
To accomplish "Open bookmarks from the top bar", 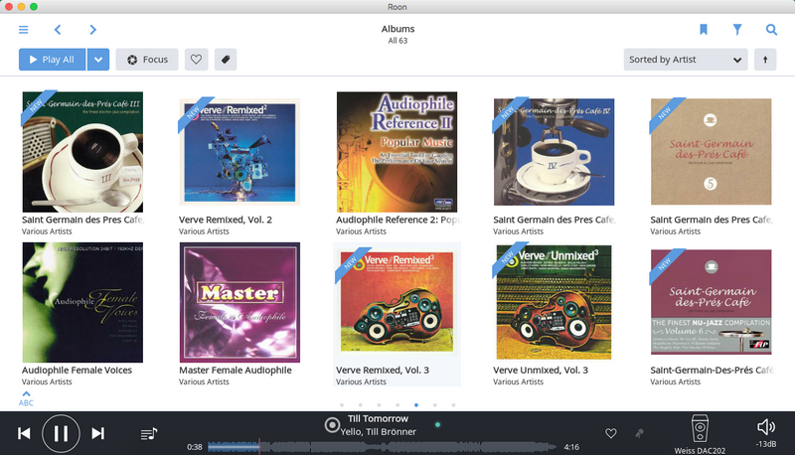I will click(x=704, y=30).
